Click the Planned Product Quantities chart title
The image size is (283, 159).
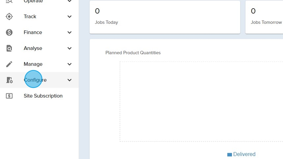coord(133,53)
